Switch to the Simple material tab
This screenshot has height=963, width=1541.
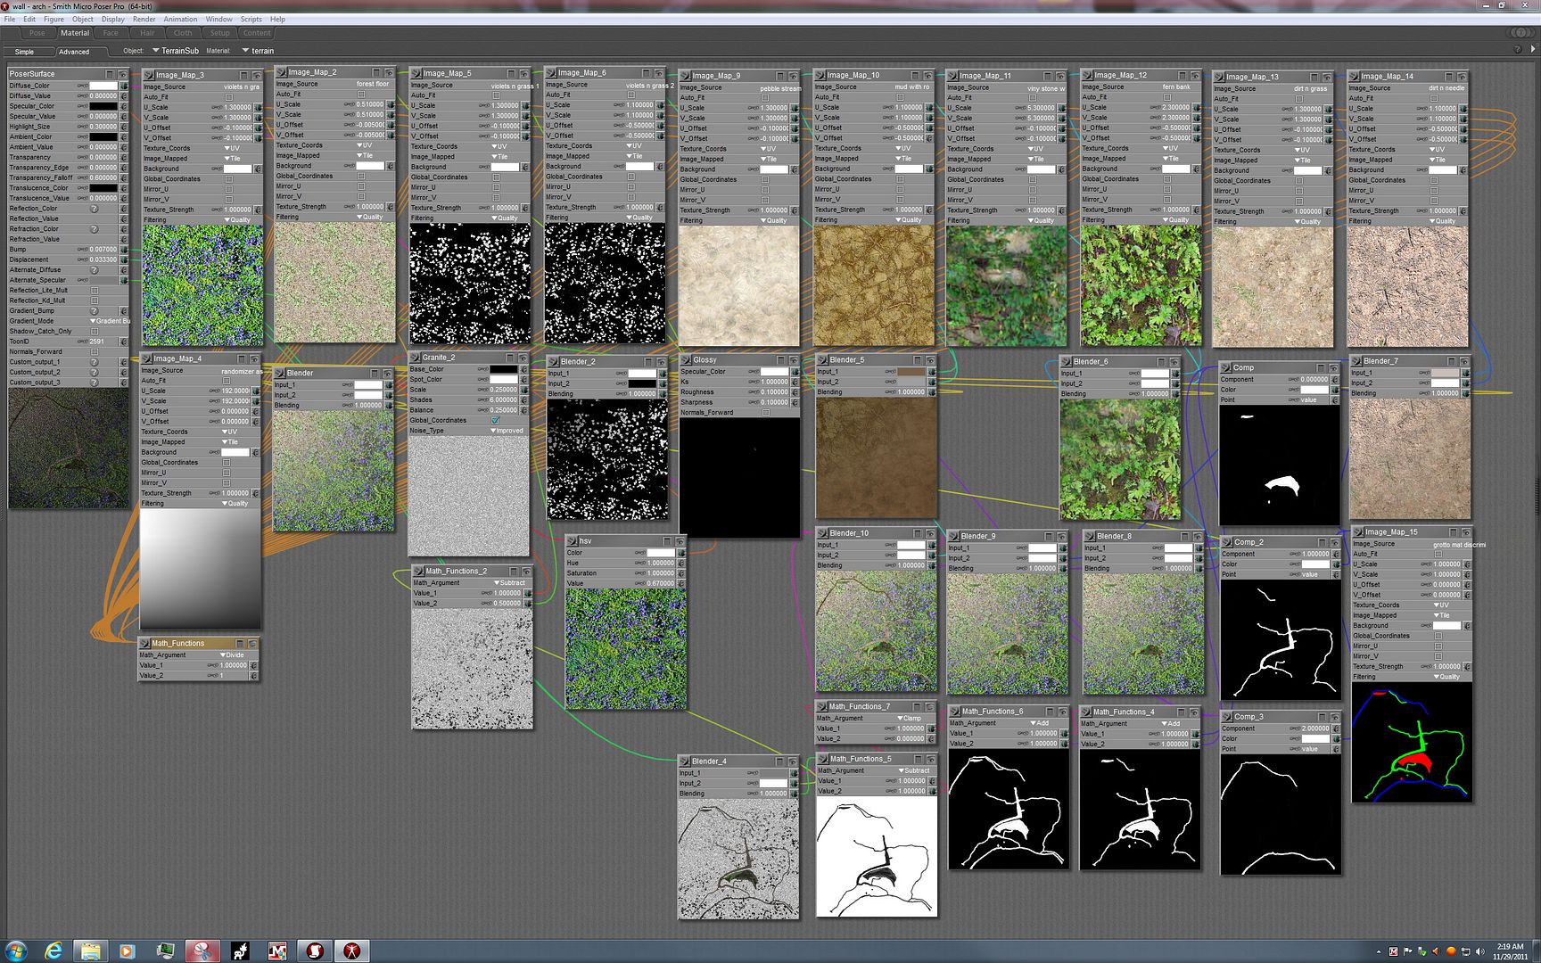[x=25, y=52]
